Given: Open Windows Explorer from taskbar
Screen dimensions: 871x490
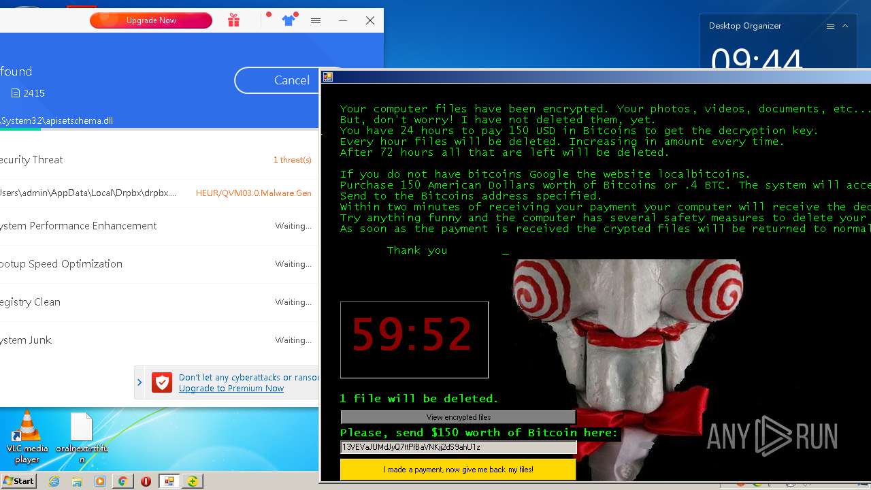Looking at the screenshot, I should coord(77,481).
